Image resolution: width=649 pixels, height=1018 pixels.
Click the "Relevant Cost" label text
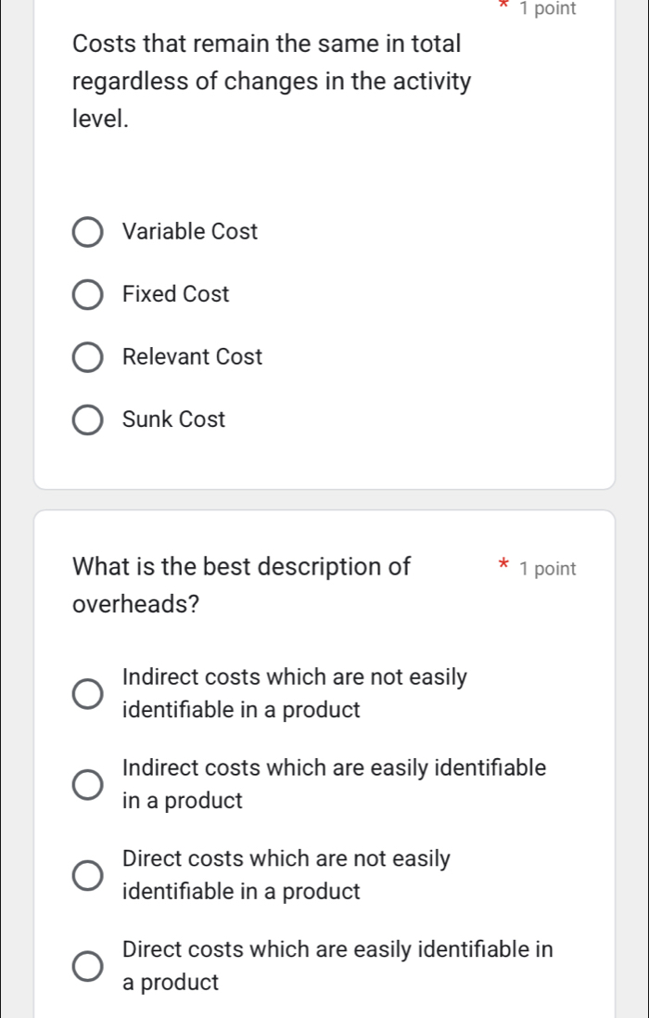pyautogui.click(x=192, y=356)
